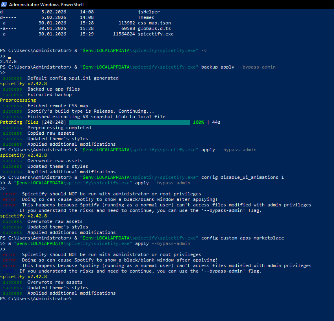Click the 'Themes' directory name
Image resolution: width=334 pixels, height=321 pixels.
click(146, 17)
